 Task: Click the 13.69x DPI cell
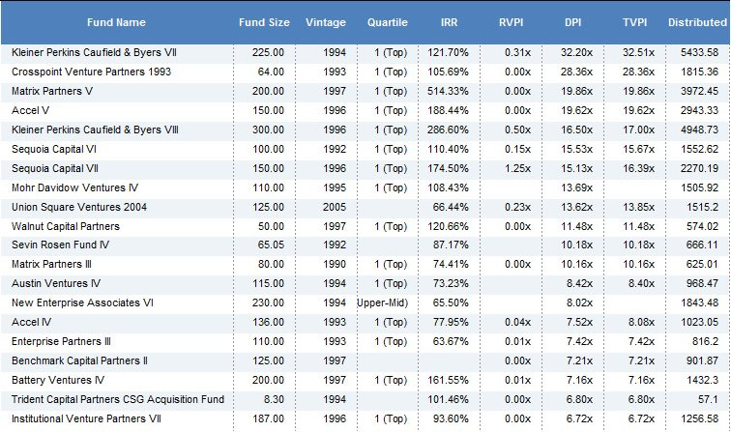(x=576, y=188)
